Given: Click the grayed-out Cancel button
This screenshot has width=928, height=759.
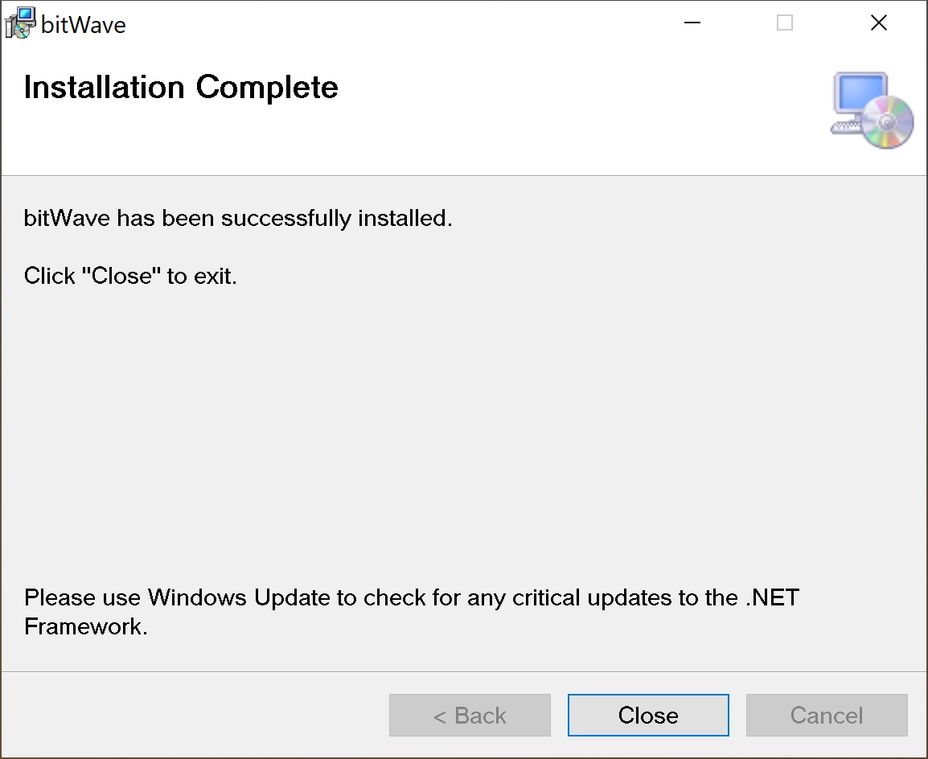Looking at the screenshot, I should 827,716.
